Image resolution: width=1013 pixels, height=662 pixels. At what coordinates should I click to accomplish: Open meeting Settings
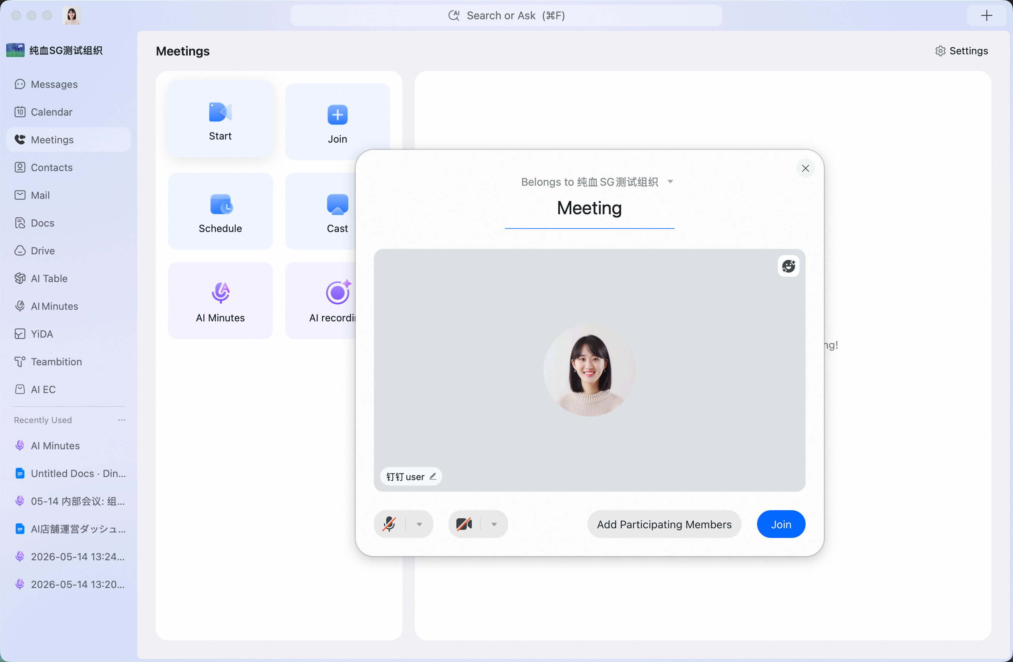[961, 51]
